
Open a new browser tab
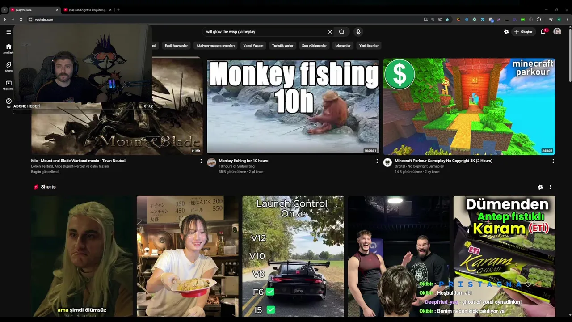point(118,10)
